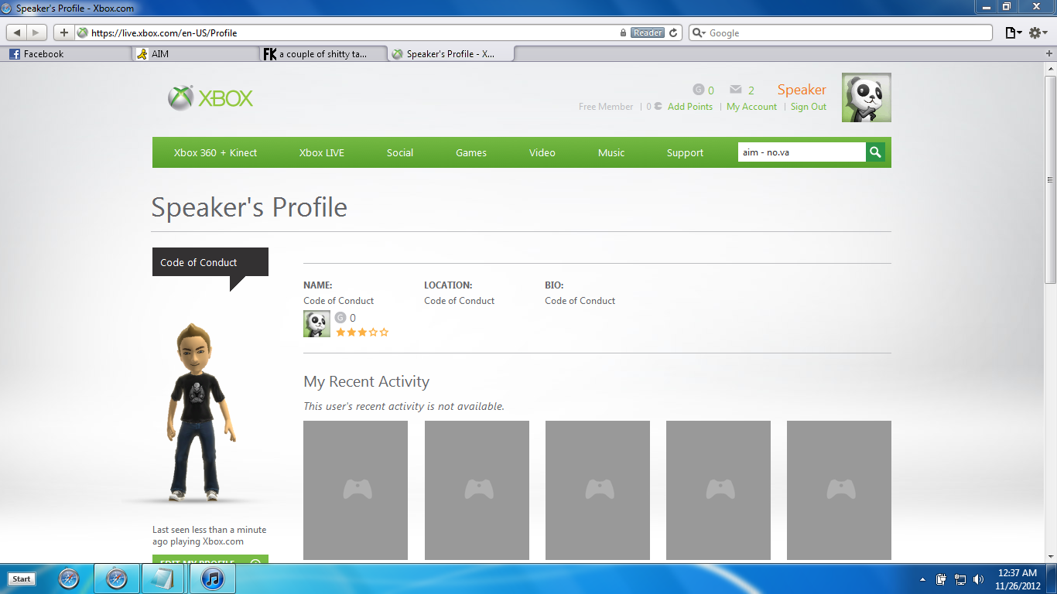
Task: Open the taskbar clock showing 12:37 AM
Action: (x=1018, y=579)
